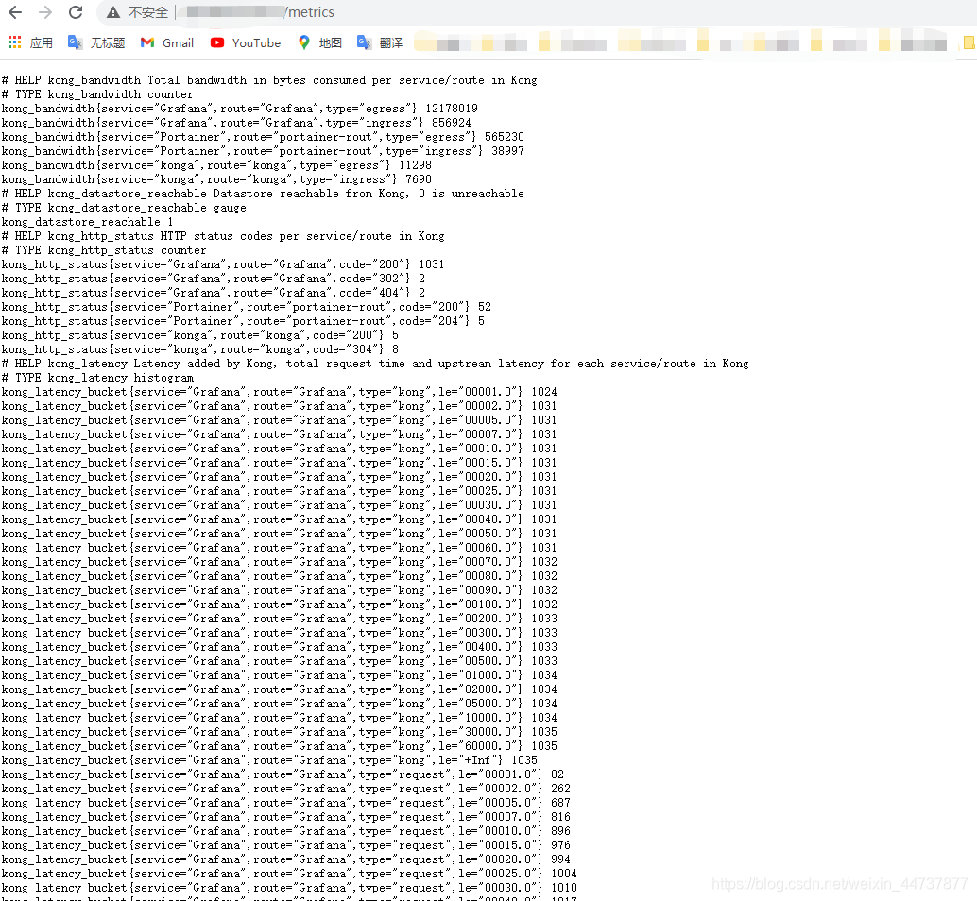977x901 pixels.
Task: Click kong type bucket le="10000.0" line
Action: pyautogui.click(x=279, y=718)
